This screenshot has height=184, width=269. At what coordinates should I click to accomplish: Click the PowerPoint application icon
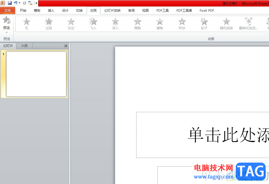click(2, 3)
